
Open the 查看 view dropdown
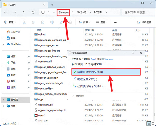(102, 22)
